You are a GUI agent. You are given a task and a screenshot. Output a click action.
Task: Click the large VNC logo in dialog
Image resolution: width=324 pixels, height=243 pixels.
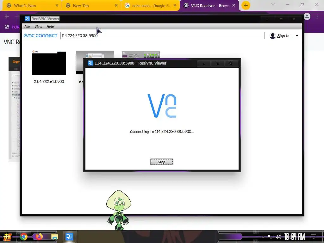[x=162, y=106]
